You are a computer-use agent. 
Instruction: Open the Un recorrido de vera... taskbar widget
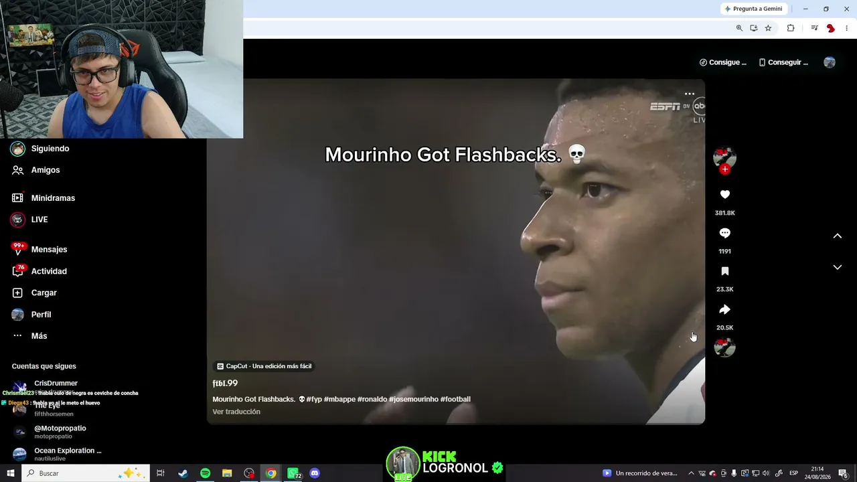640,473
